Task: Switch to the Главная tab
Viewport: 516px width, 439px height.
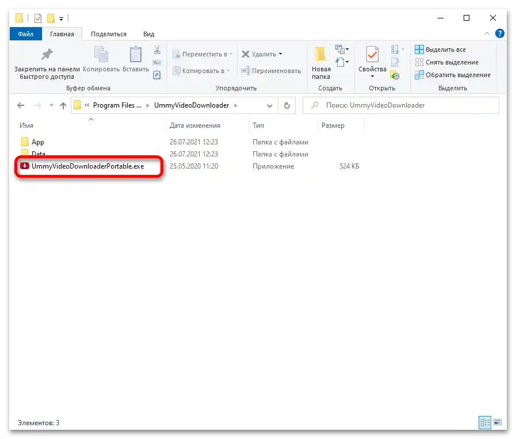Action: point(62,34)
